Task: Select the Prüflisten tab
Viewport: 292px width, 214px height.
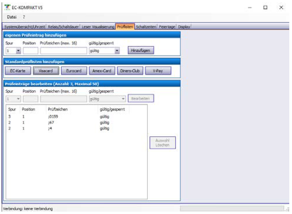Action: pos(125,27)
